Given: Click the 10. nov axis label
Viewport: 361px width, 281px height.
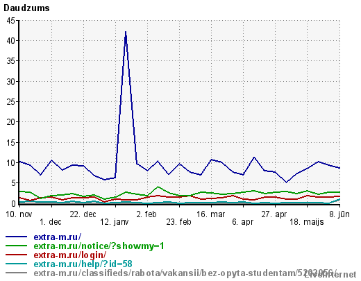Looking at the screenshot, I should tap(19, 214).
